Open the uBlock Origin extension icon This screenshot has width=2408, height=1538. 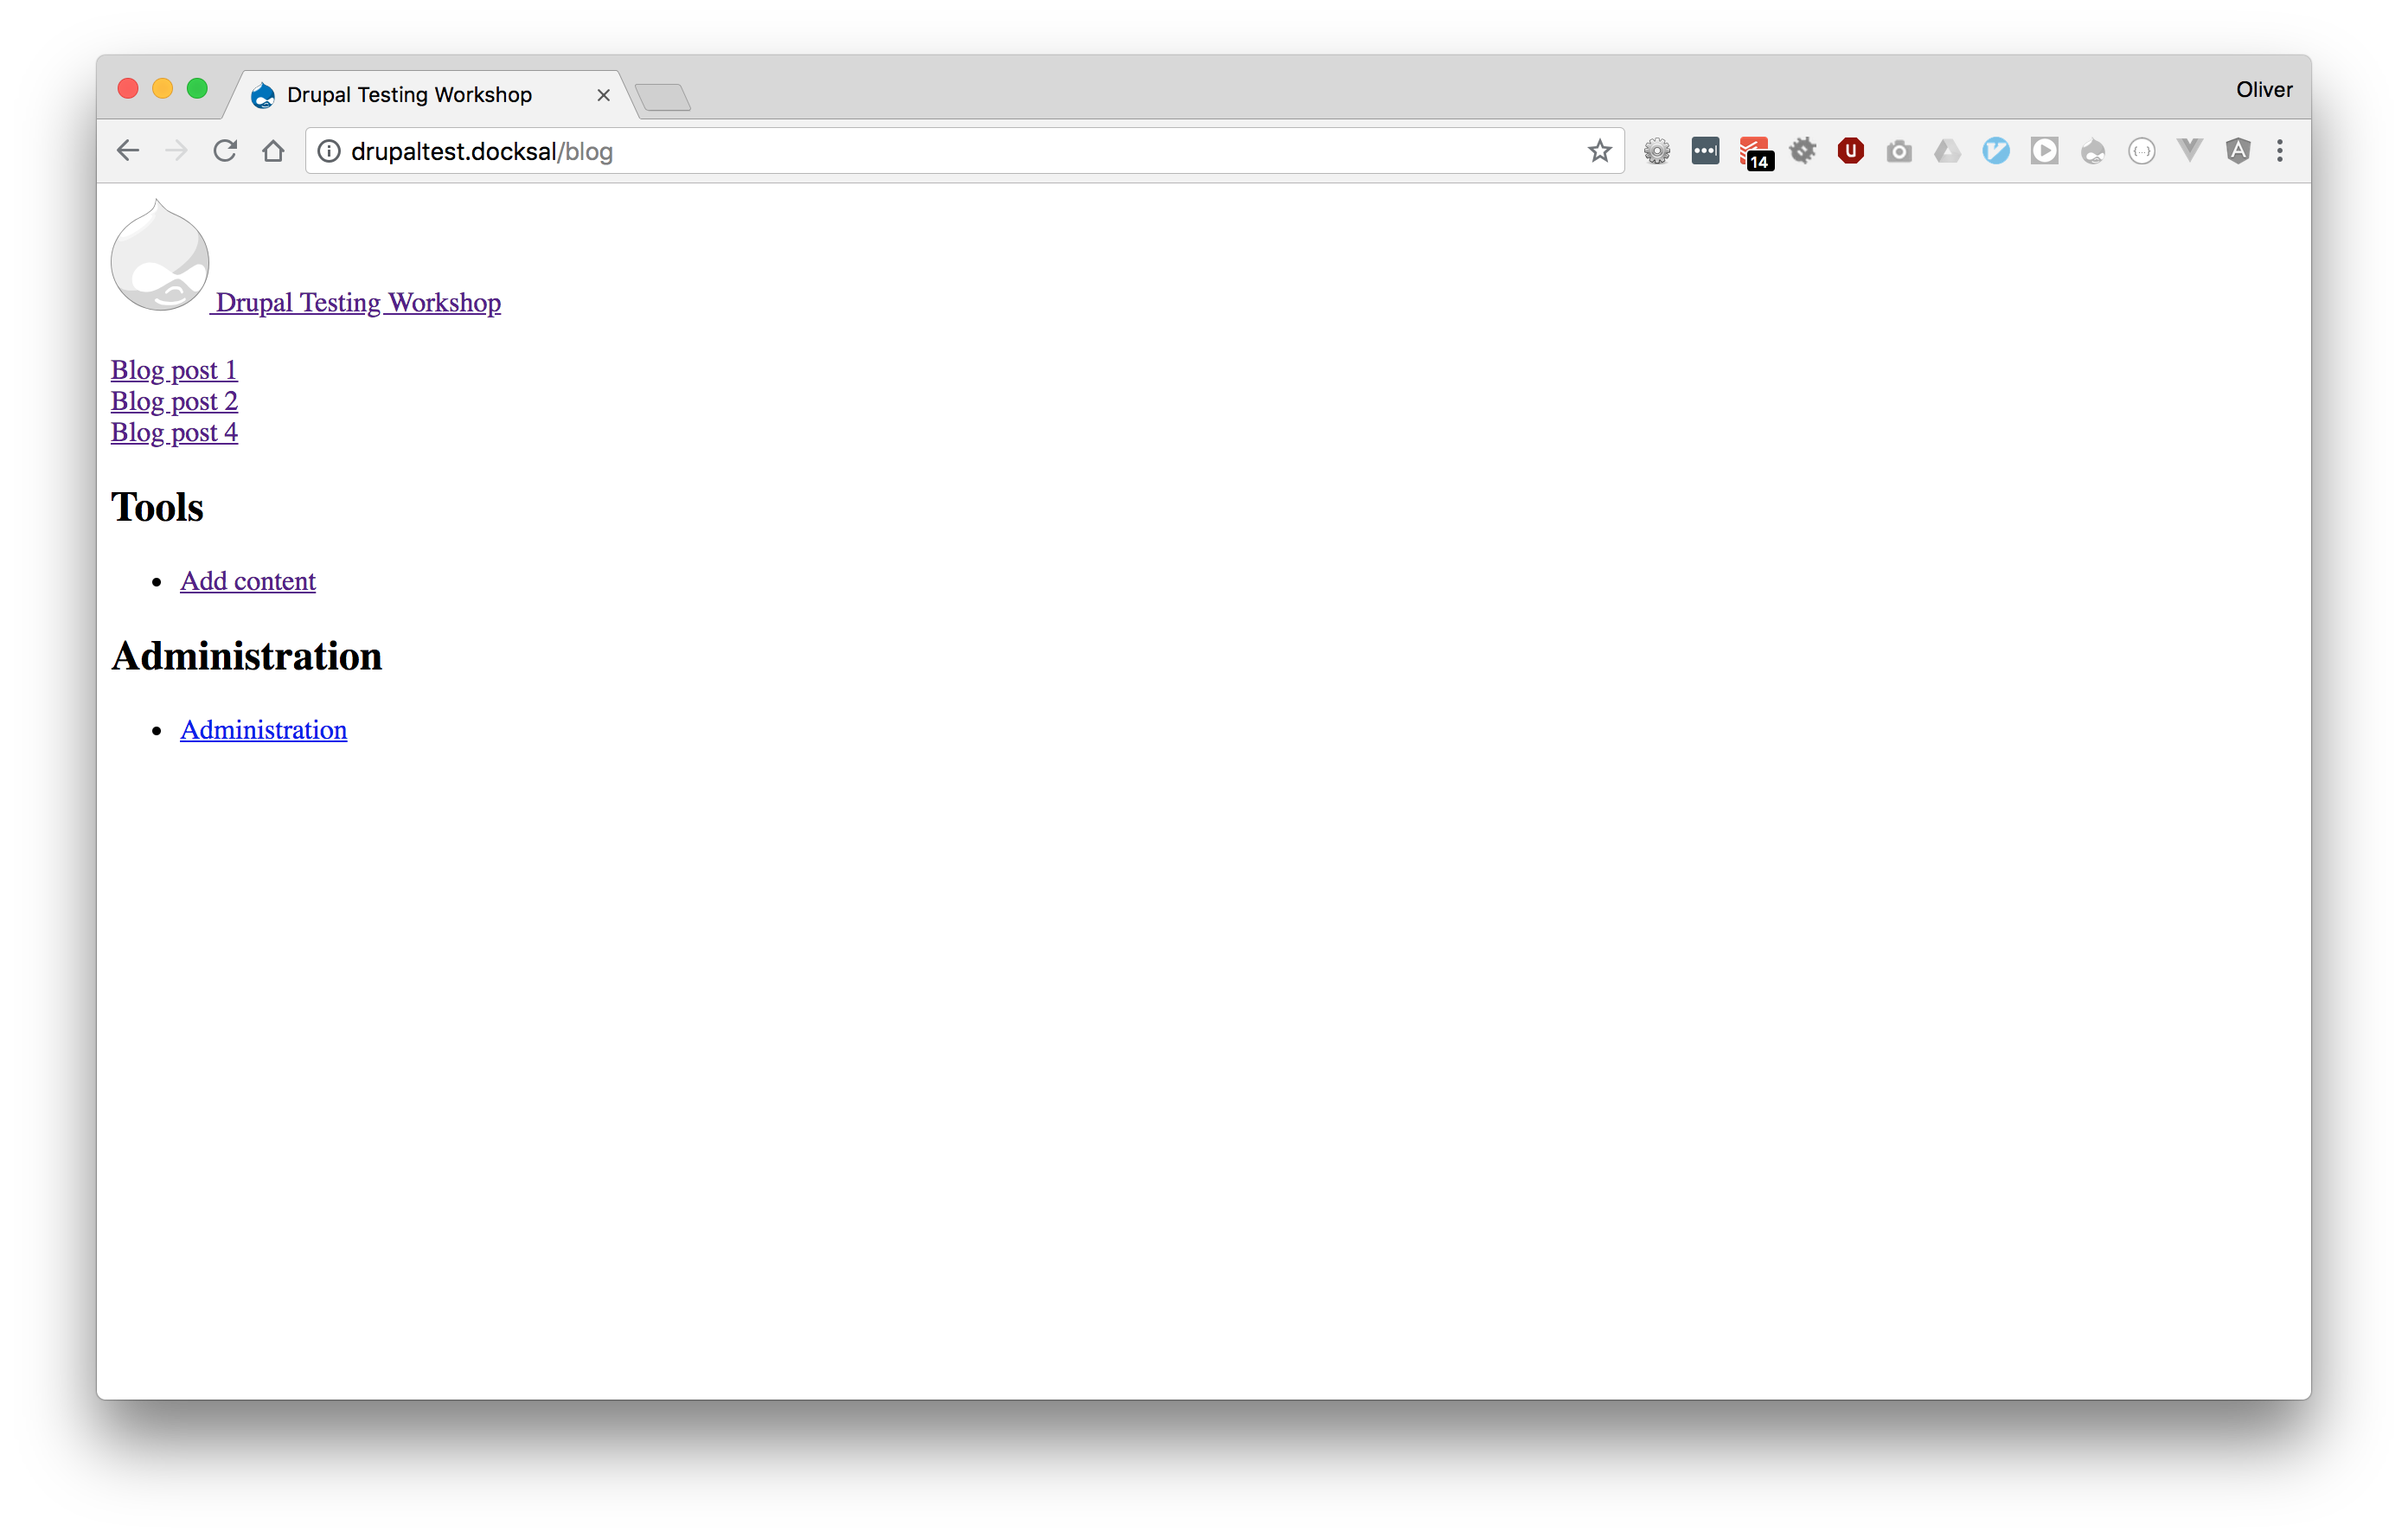(x=1850, y=151)
